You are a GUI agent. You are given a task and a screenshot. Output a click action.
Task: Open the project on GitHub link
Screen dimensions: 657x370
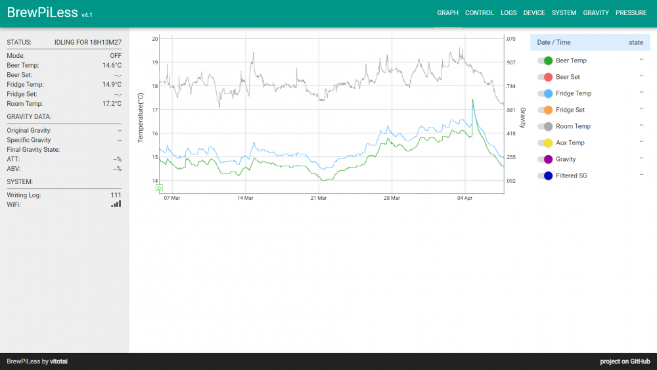(624, 361)
